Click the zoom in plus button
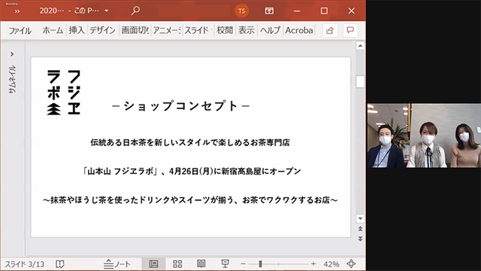This screenshot has width=481, height=271. [313, 263]
